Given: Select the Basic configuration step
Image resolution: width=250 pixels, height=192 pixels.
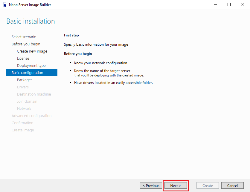Looking at the screenshot, I should [27, 73].
